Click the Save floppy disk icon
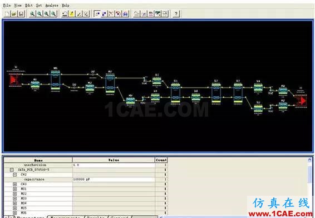The height and width of the screenshot is (218, 315). 21,14
